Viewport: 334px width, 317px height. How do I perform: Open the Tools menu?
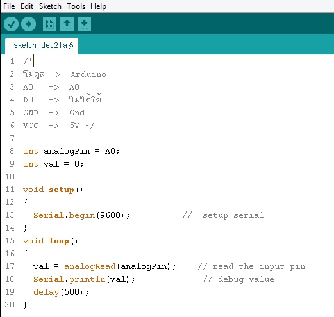[76, 6]
